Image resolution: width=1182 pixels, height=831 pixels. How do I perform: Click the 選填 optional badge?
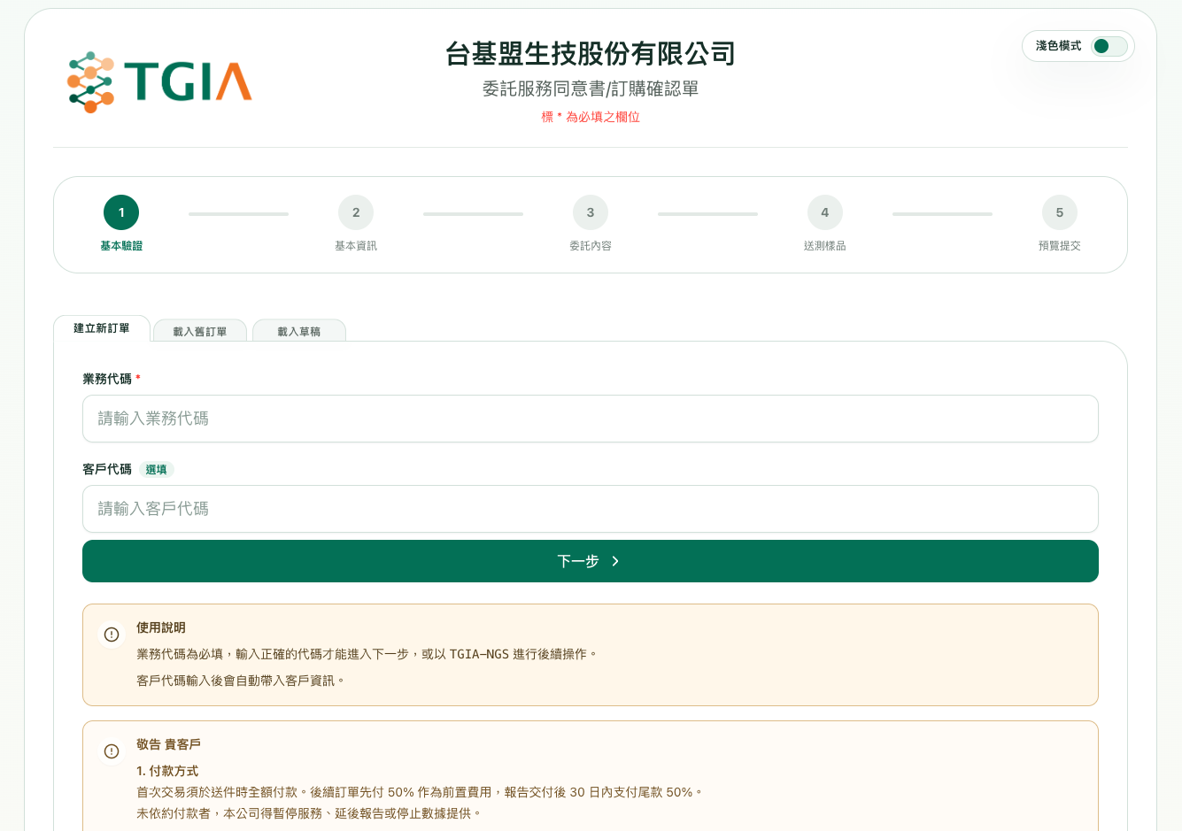pos(157,470)
